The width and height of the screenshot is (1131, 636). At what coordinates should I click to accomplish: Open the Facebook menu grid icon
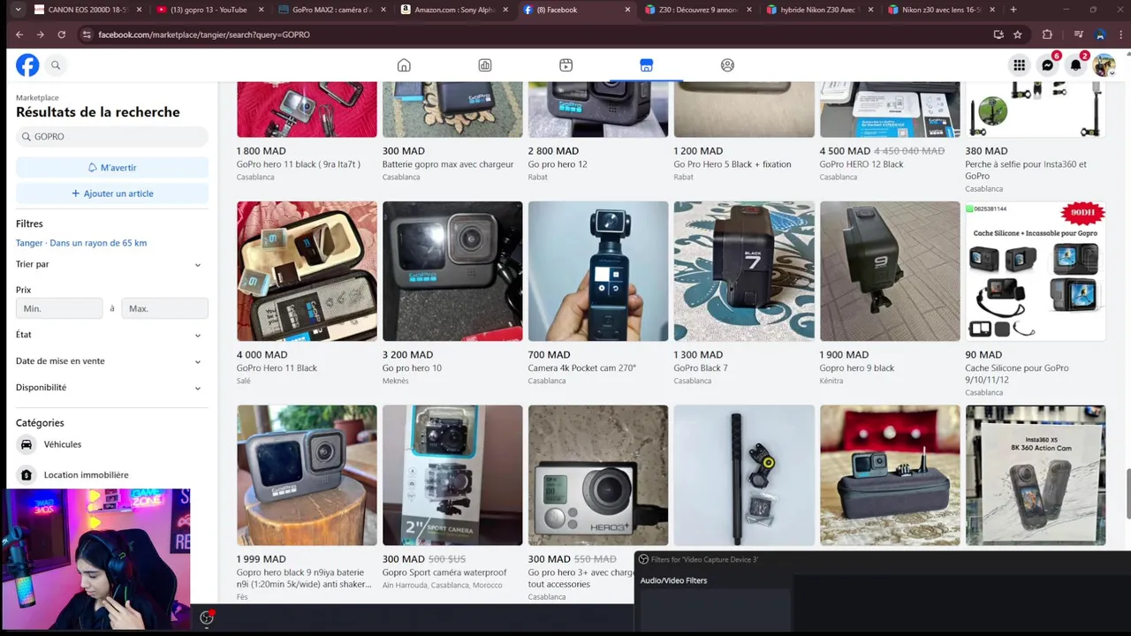[x=1019, y=65]
